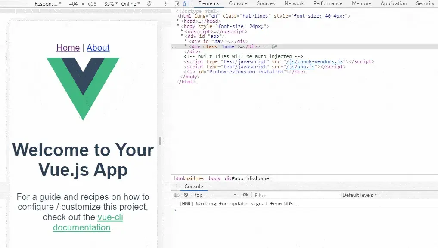The image size is (438, 248).
Task: Click the HMR waiting console message
Action: pyautogui.click(x=240, y=204)
